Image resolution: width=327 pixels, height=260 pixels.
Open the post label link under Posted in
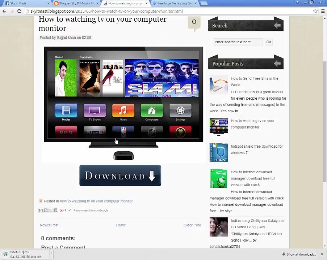pos(96,201)
